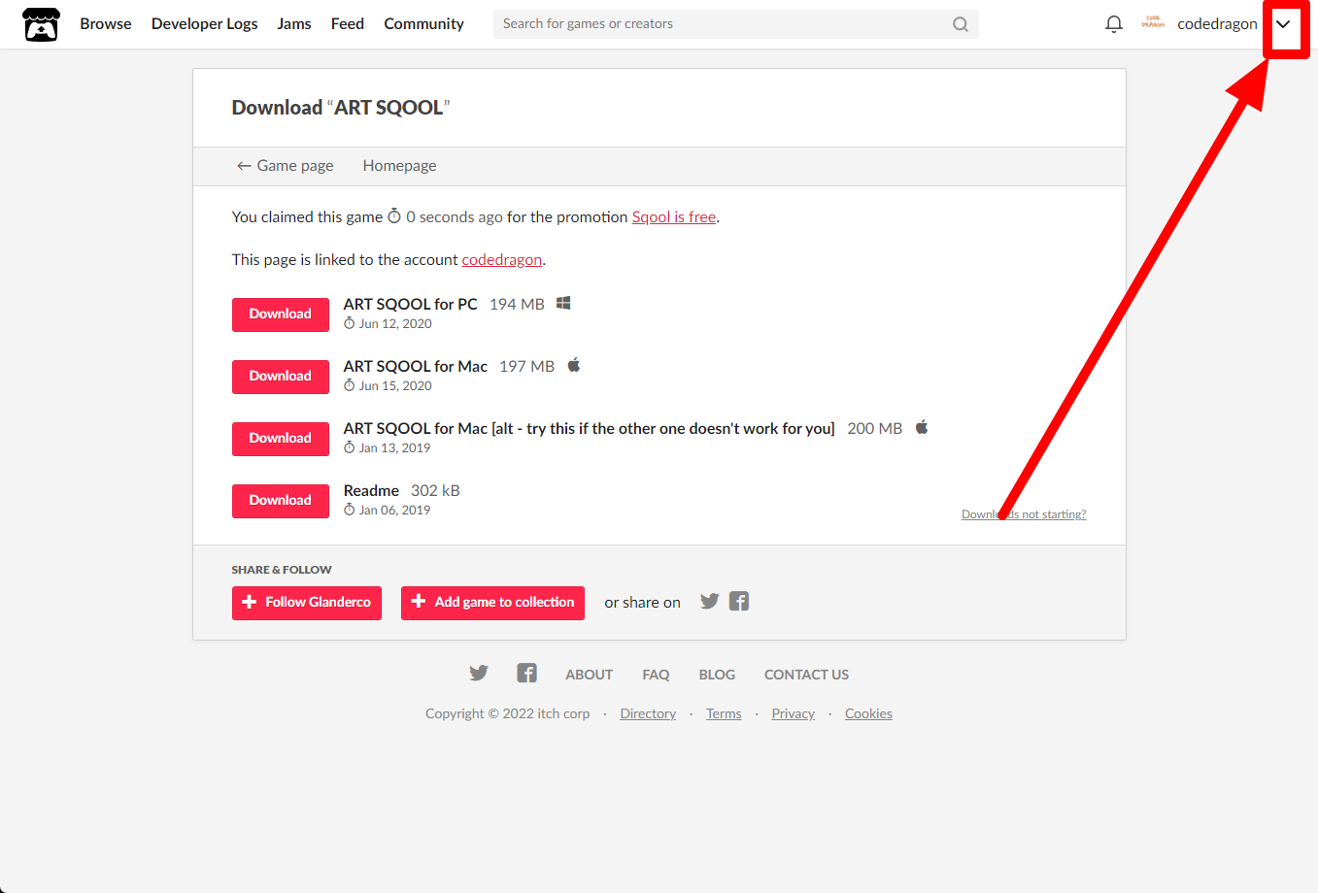Image resolution: width=1318 pixels, height=893 pixels.
Task: Expand the account dropdown chevron
Action: [x=1283, y=24]
